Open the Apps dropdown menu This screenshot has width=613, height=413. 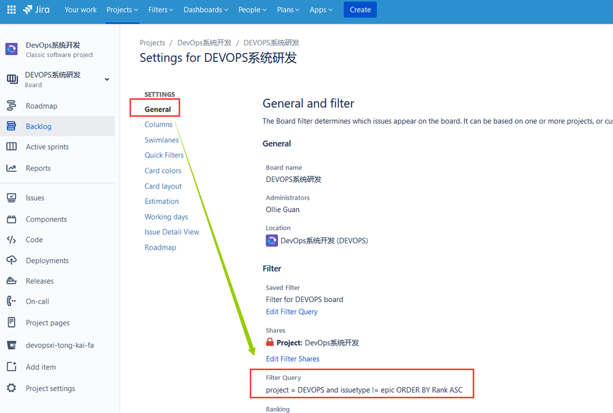coord(321,10)
